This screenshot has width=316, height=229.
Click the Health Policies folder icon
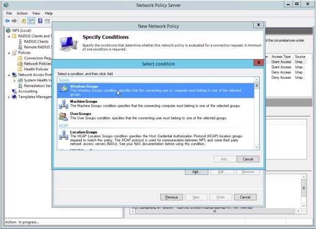(20, 69)
